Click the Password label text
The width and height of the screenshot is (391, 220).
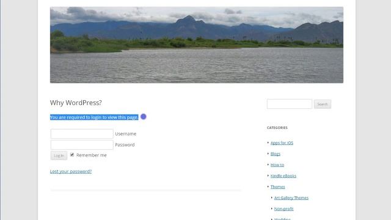(125, 145)
